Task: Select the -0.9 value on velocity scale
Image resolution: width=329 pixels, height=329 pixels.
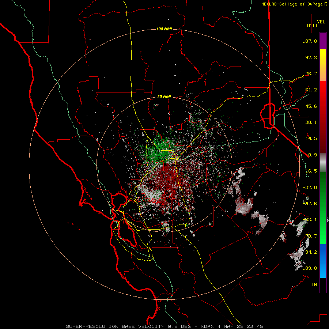Action: pos(311,155)
